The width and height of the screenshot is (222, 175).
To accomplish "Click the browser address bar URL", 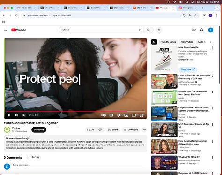I will tap(49, 15).
